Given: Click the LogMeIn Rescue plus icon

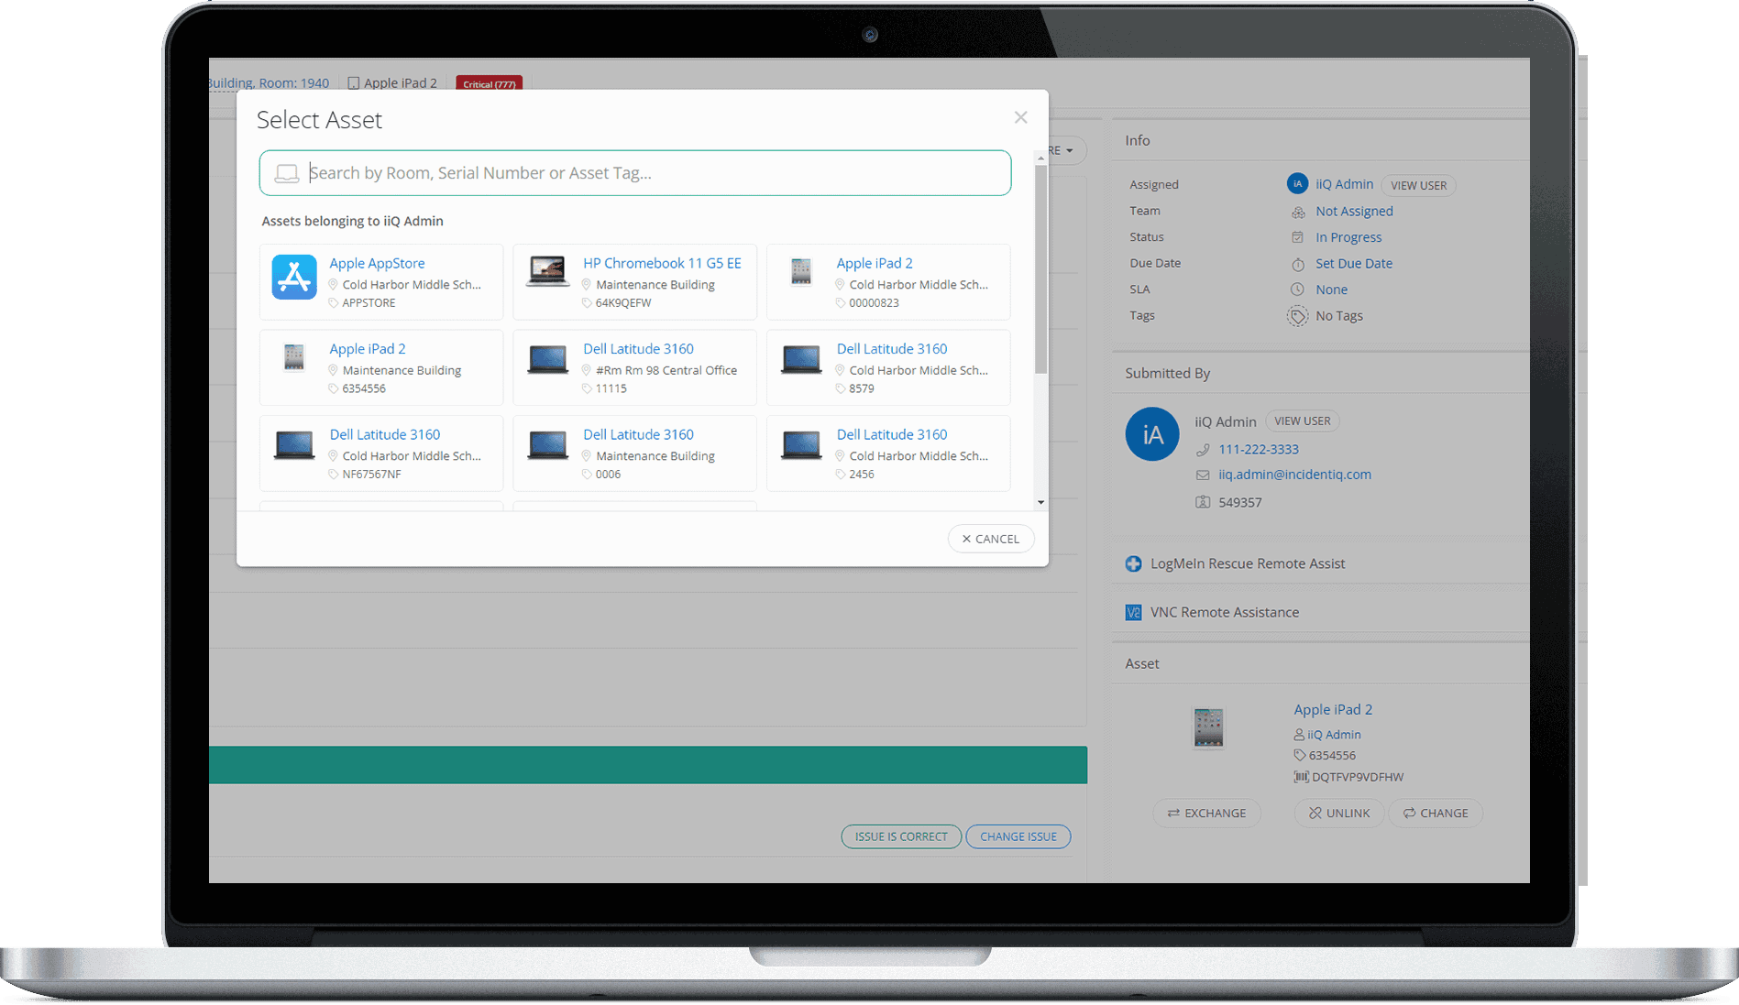Looking at the screenshot, I should pos(1134,563).
